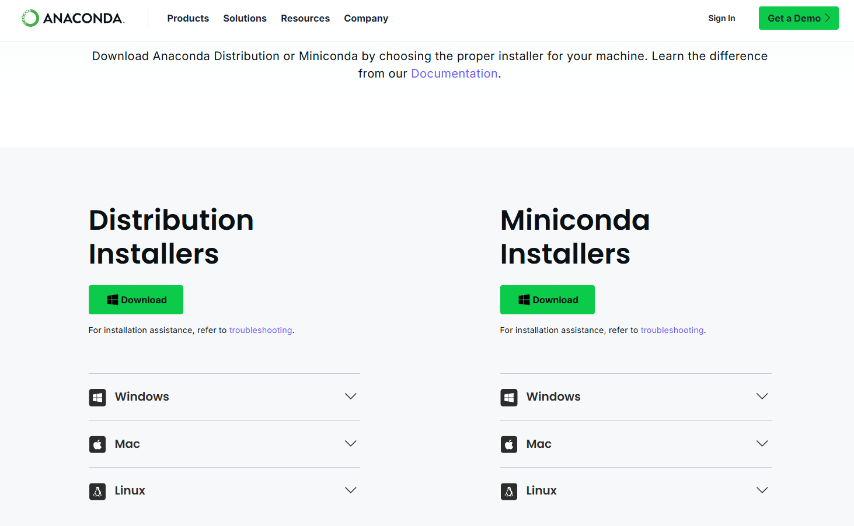854x526 pixels.
Task: Open troubleshooting link under Distribution Installers
Action: [x=260, y=330]
